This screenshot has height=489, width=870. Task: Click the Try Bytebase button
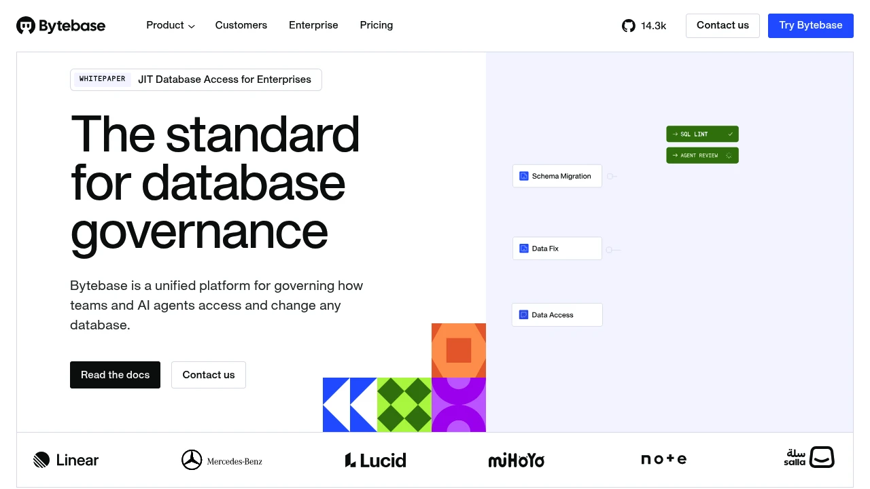coord(811,25)
